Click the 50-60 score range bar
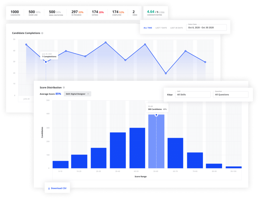Screen dimensions: 259x199 coord(156,142)
